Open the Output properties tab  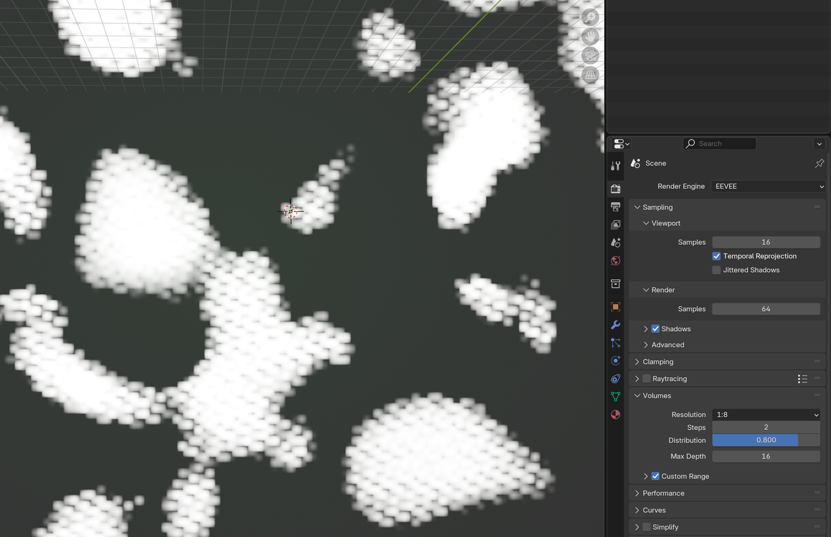[615, 206]
